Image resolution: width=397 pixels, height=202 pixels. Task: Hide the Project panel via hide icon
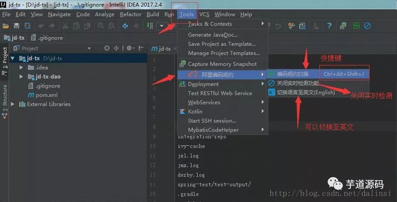(x=141, y=48)
